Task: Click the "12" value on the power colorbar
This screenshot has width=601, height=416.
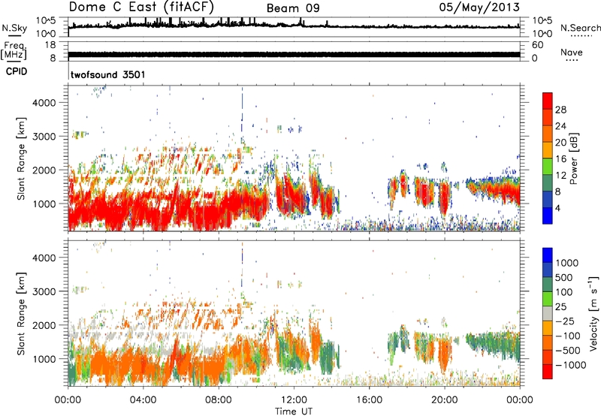Action: click(x=560, y=176)
